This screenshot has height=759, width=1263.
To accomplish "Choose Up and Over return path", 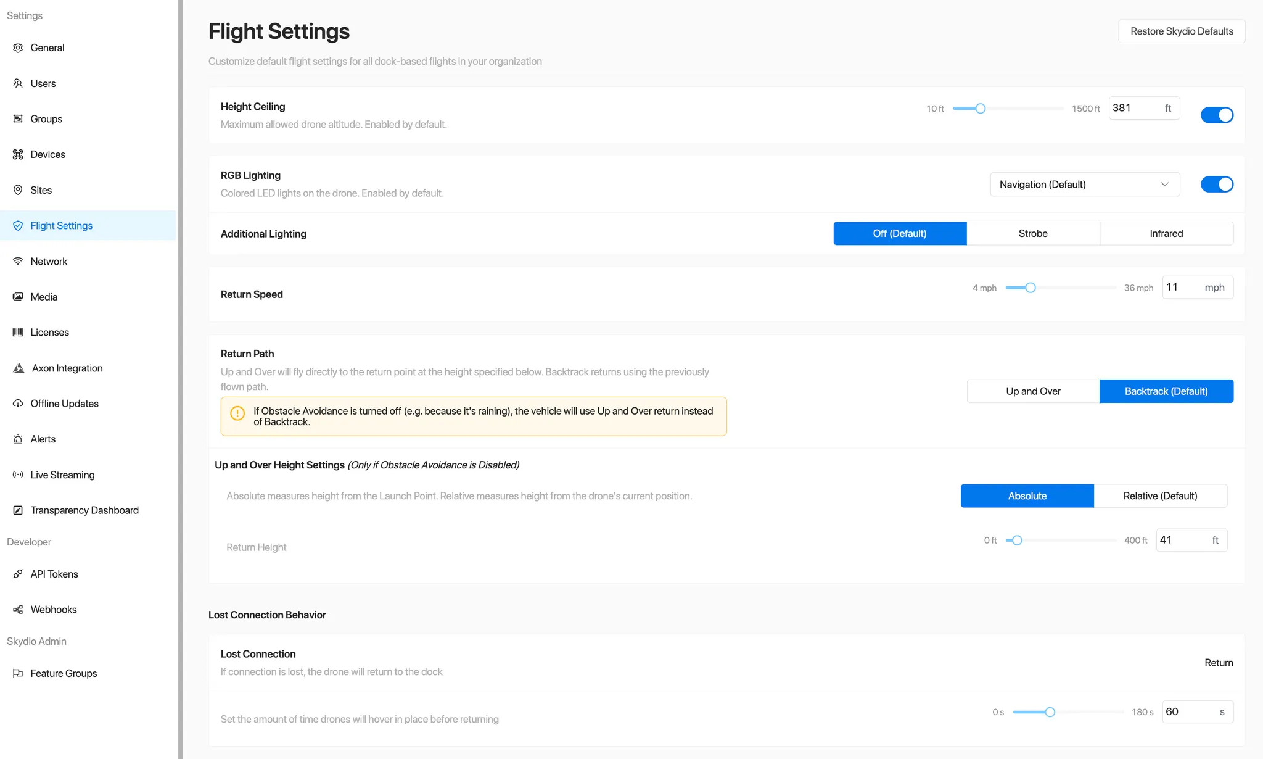I will click(1032, 391).
